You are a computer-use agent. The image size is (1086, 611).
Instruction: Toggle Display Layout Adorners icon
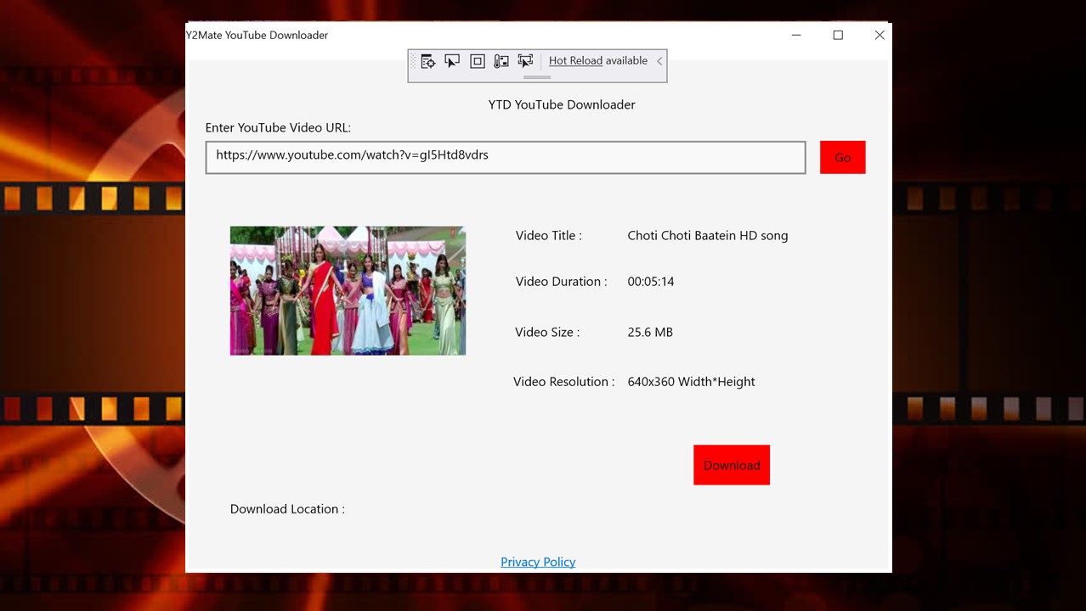478,61
